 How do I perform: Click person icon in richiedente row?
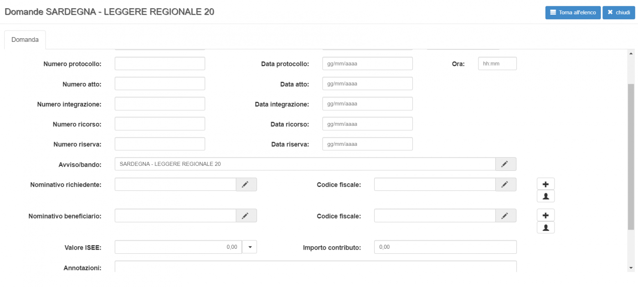tap(545, 196)
